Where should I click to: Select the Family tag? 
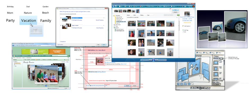[x=46, y=21]
